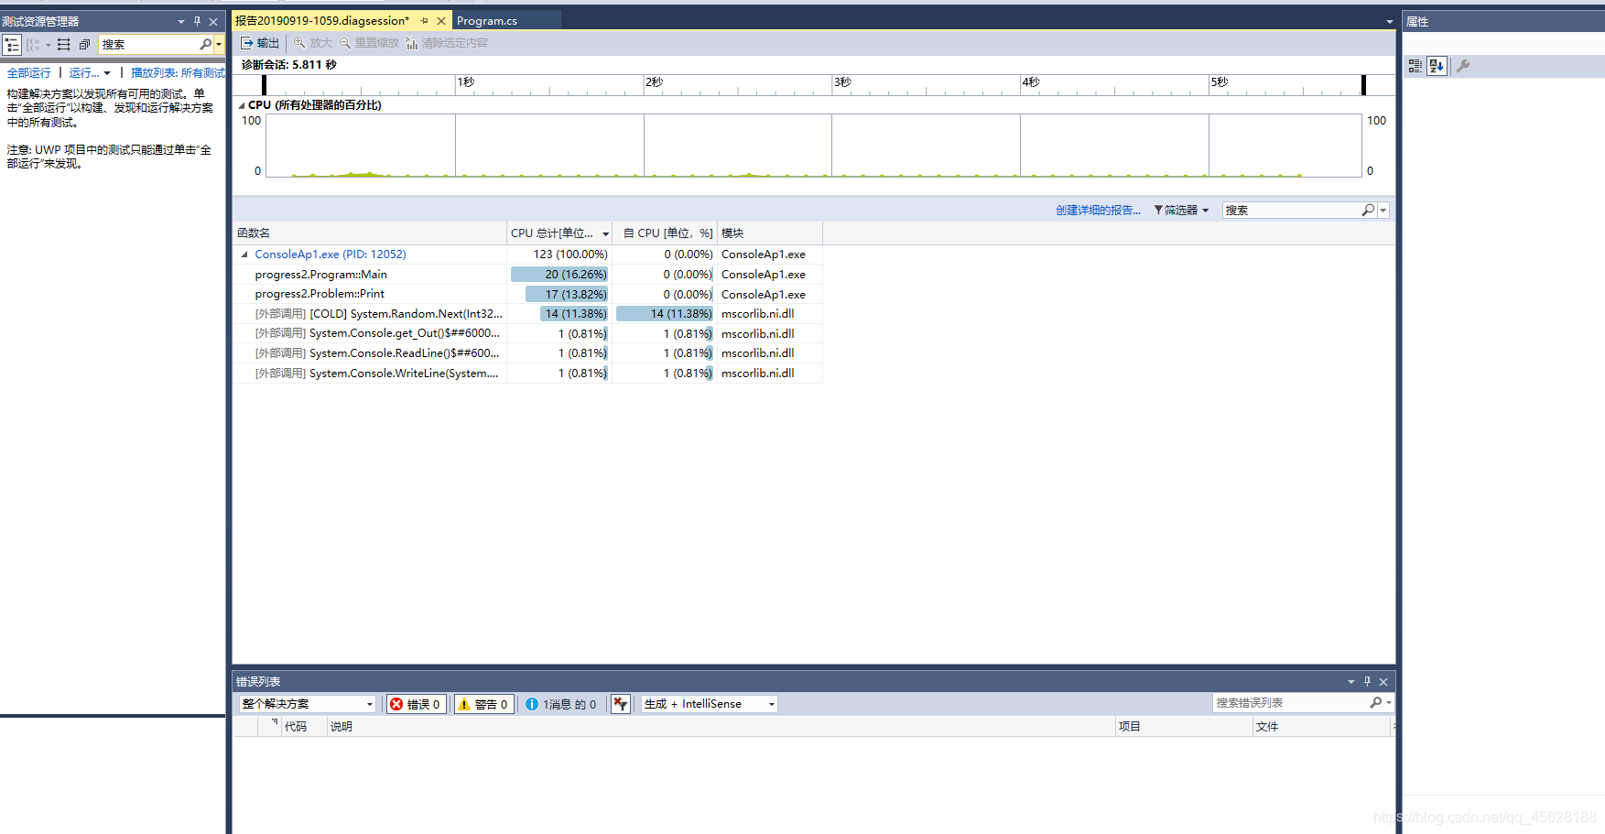Sort by the 模块 column header
This screenshot has height=834, width=1605.
[769, 233]
